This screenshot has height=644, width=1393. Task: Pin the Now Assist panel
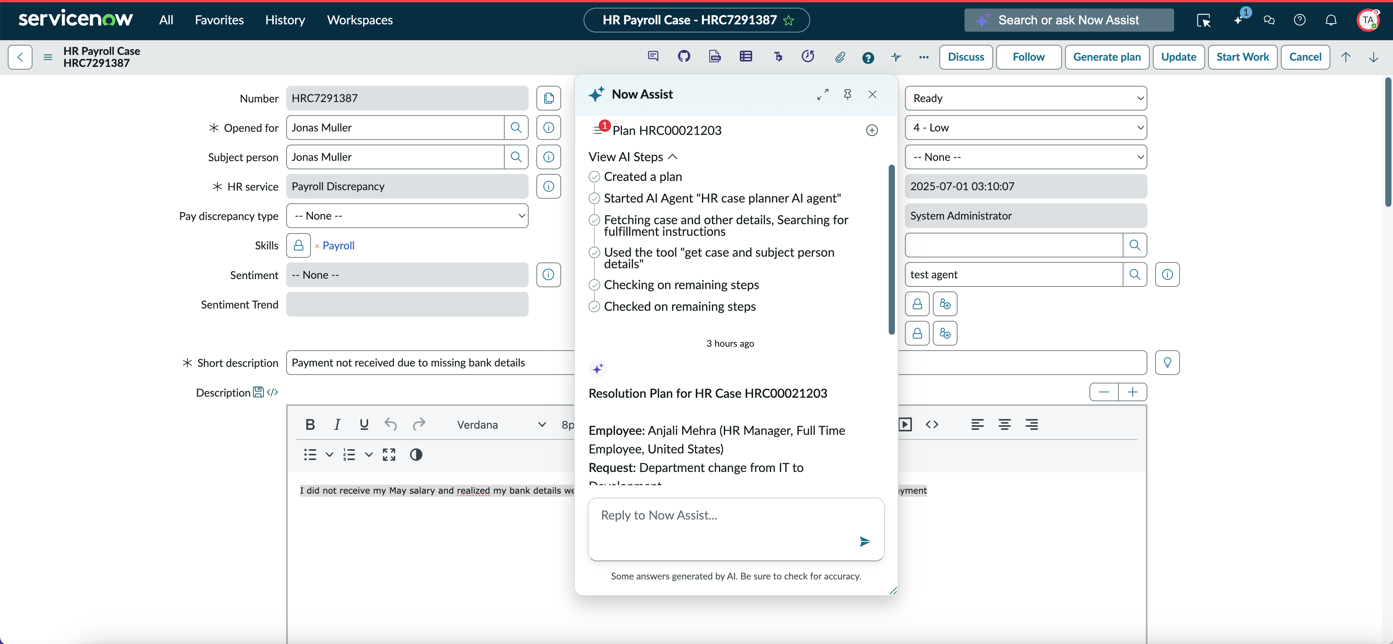click(x=847, y=95)
